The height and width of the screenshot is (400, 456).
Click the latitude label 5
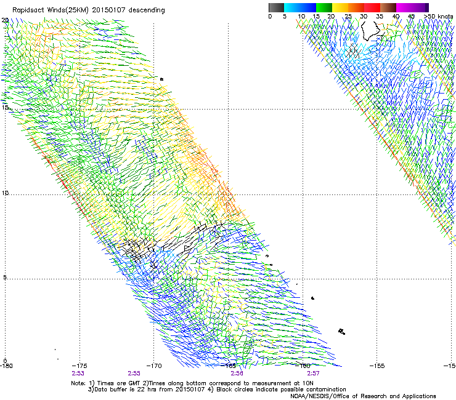pyautogui.click(x=5, y=277)
